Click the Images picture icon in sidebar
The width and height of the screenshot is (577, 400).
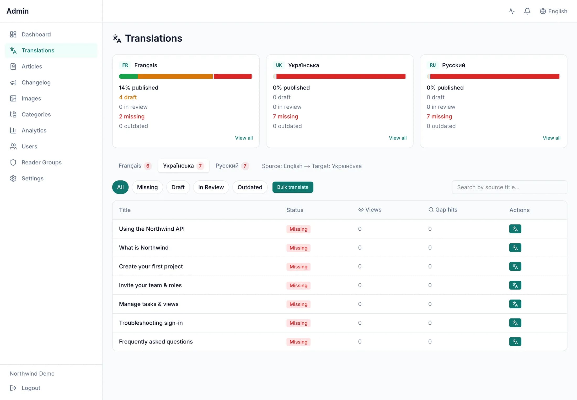click(x=13, y=98)
